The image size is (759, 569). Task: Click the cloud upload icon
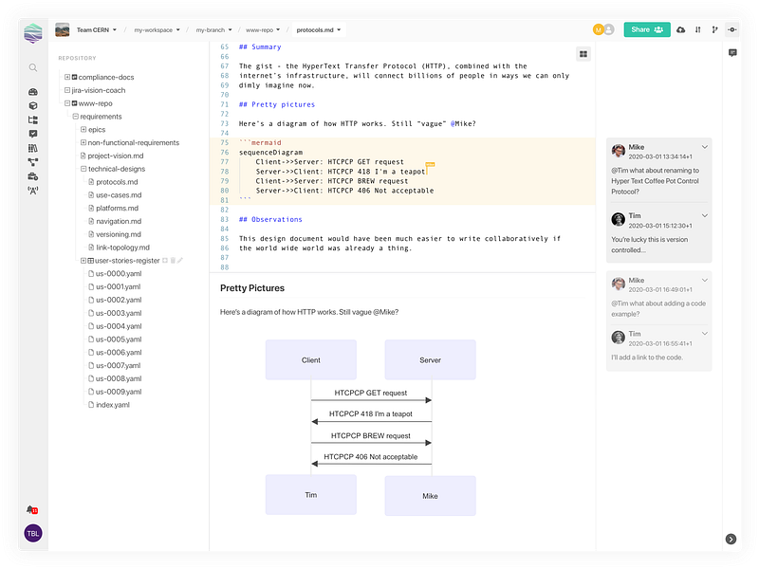click(680, 30)
